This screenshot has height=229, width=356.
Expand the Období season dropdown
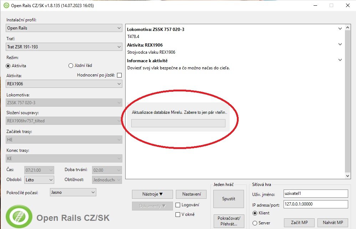[39, 180]
